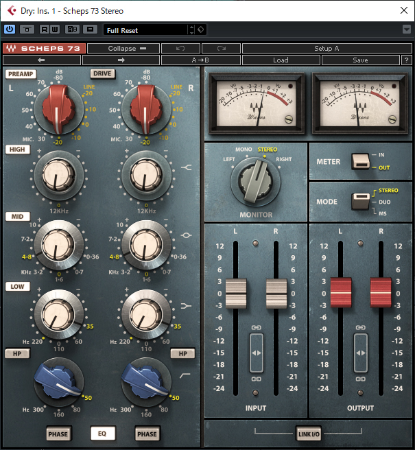415x450 pixels.
Task: Click the MONITOR selector knob
Action: pos(255,181)
